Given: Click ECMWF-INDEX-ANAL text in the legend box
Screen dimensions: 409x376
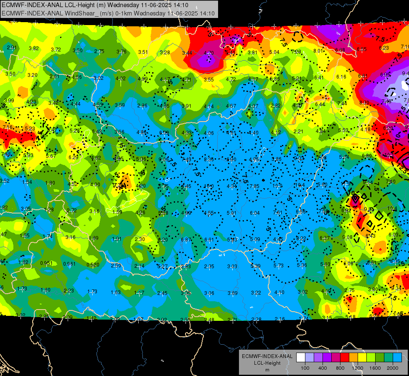Looking at the screenshot, I should pyautogui.click(x=267, y=356).
